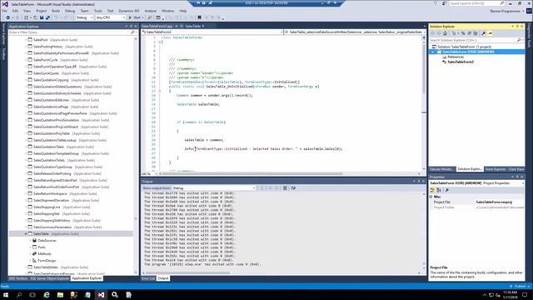
Task: Click the Collapse All icon in Solution Explorer
Action: [470, 33]
